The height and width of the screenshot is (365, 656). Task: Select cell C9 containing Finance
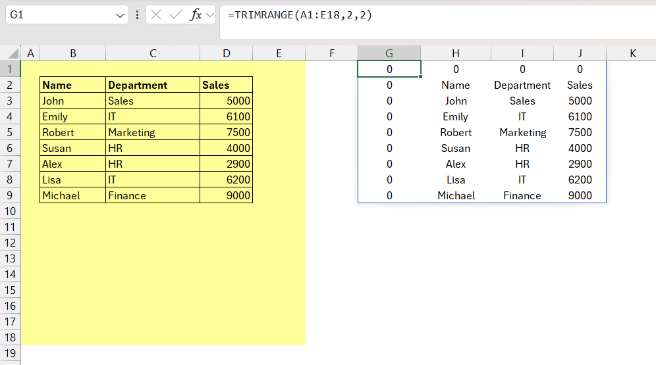(x=153, y=195)
